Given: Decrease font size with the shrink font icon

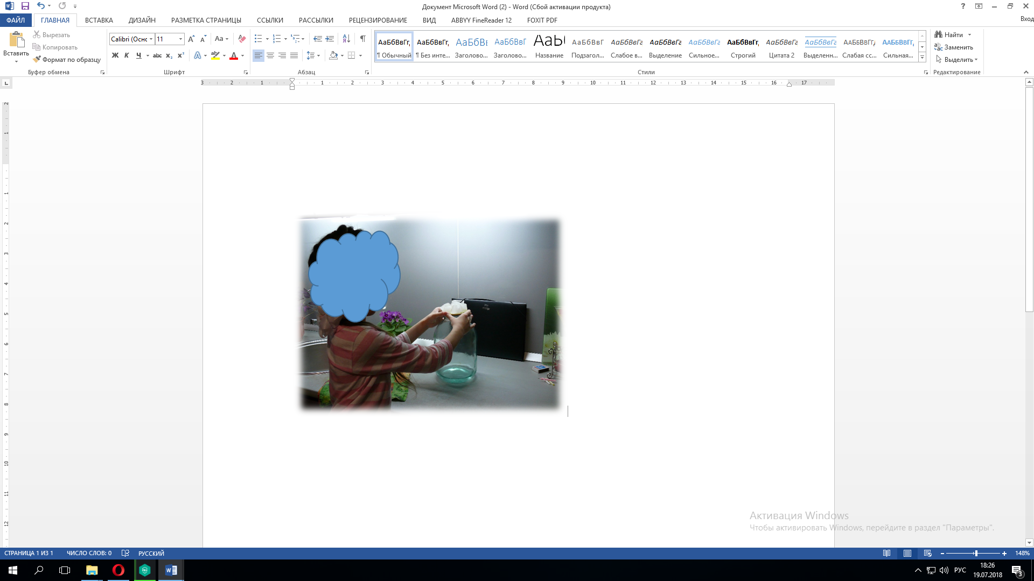Looking at the screenshot, I should click(x=203, y=39).
